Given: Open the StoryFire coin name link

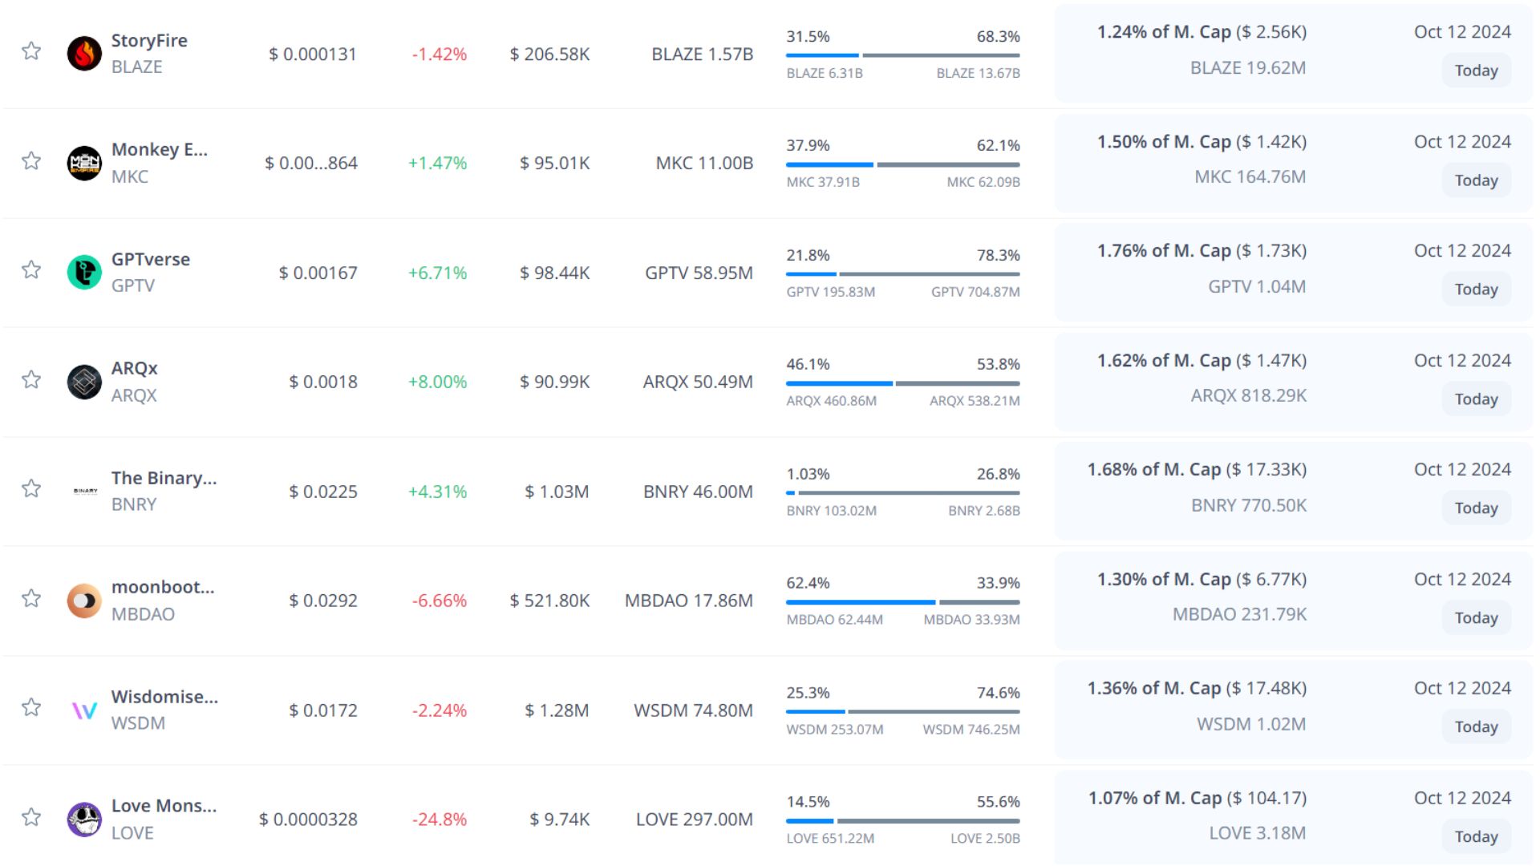Looking at the screenshot, I should pos(149,40).
